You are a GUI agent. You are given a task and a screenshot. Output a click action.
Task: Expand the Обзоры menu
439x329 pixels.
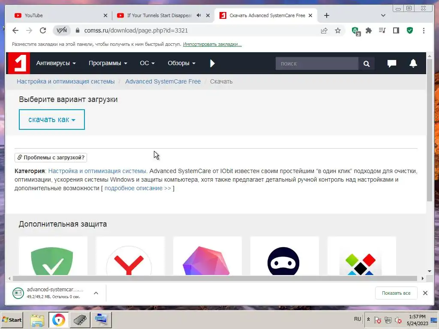[x=181, y=63]
